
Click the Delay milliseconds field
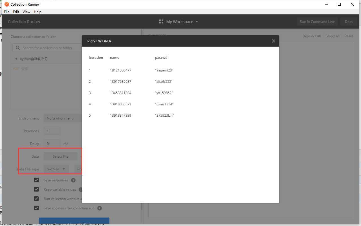[x=52, y=144]
